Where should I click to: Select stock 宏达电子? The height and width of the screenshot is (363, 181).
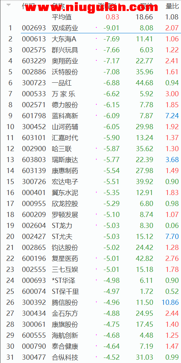65,182
